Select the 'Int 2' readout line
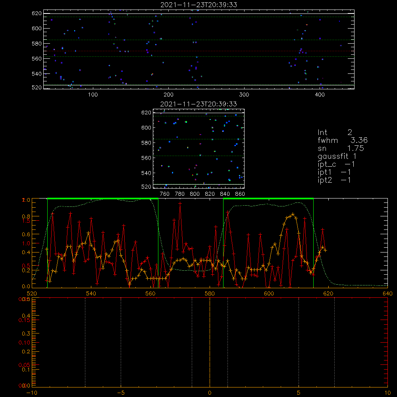Screen dimensions: 397x397 [x=335, y=133]
